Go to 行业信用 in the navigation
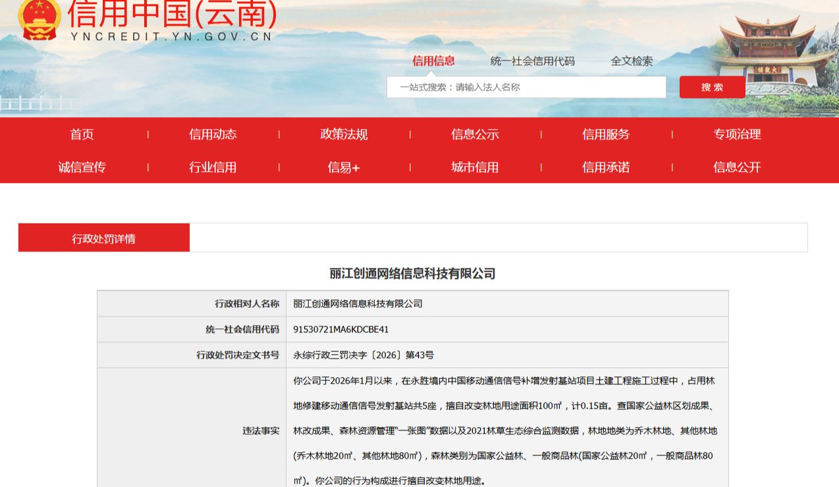839x487 pixels. (213, 167)
